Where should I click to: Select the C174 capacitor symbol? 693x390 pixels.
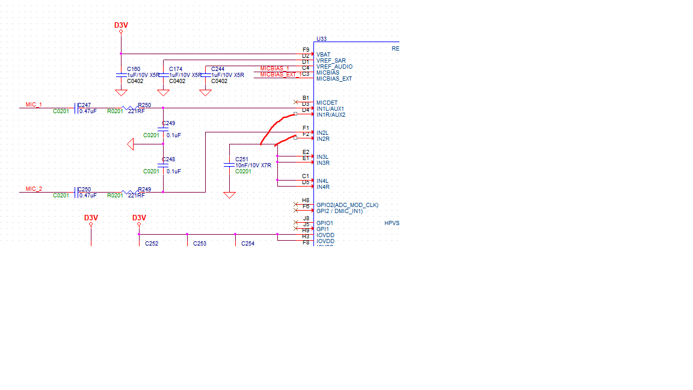click(163, 75)
